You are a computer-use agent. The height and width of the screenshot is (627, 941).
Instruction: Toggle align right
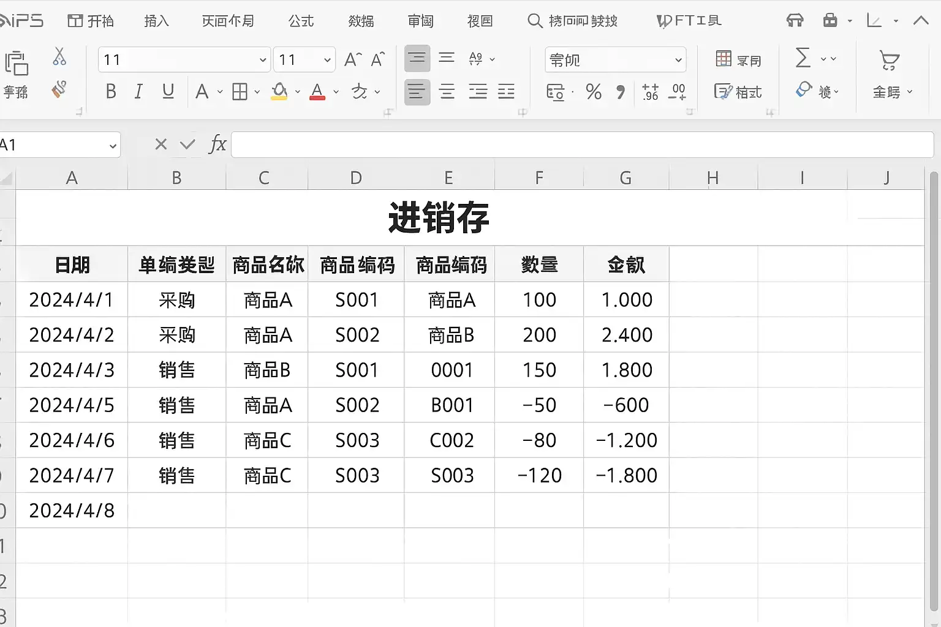478,92
